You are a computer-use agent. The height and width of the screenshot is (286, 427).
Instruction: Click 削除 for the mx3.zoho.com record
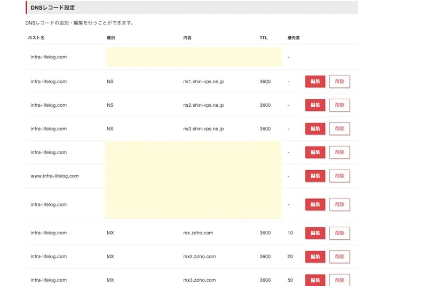point(339,280)
